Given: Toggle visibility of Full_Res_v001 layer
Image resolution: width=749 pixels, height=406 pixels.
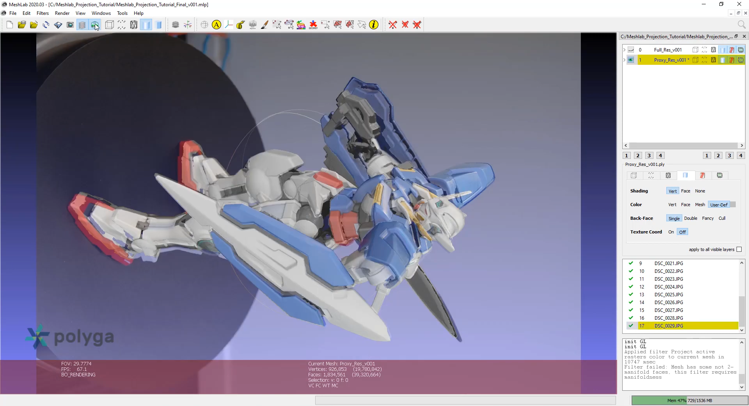Looking at the screenshot, I should 631,50.
